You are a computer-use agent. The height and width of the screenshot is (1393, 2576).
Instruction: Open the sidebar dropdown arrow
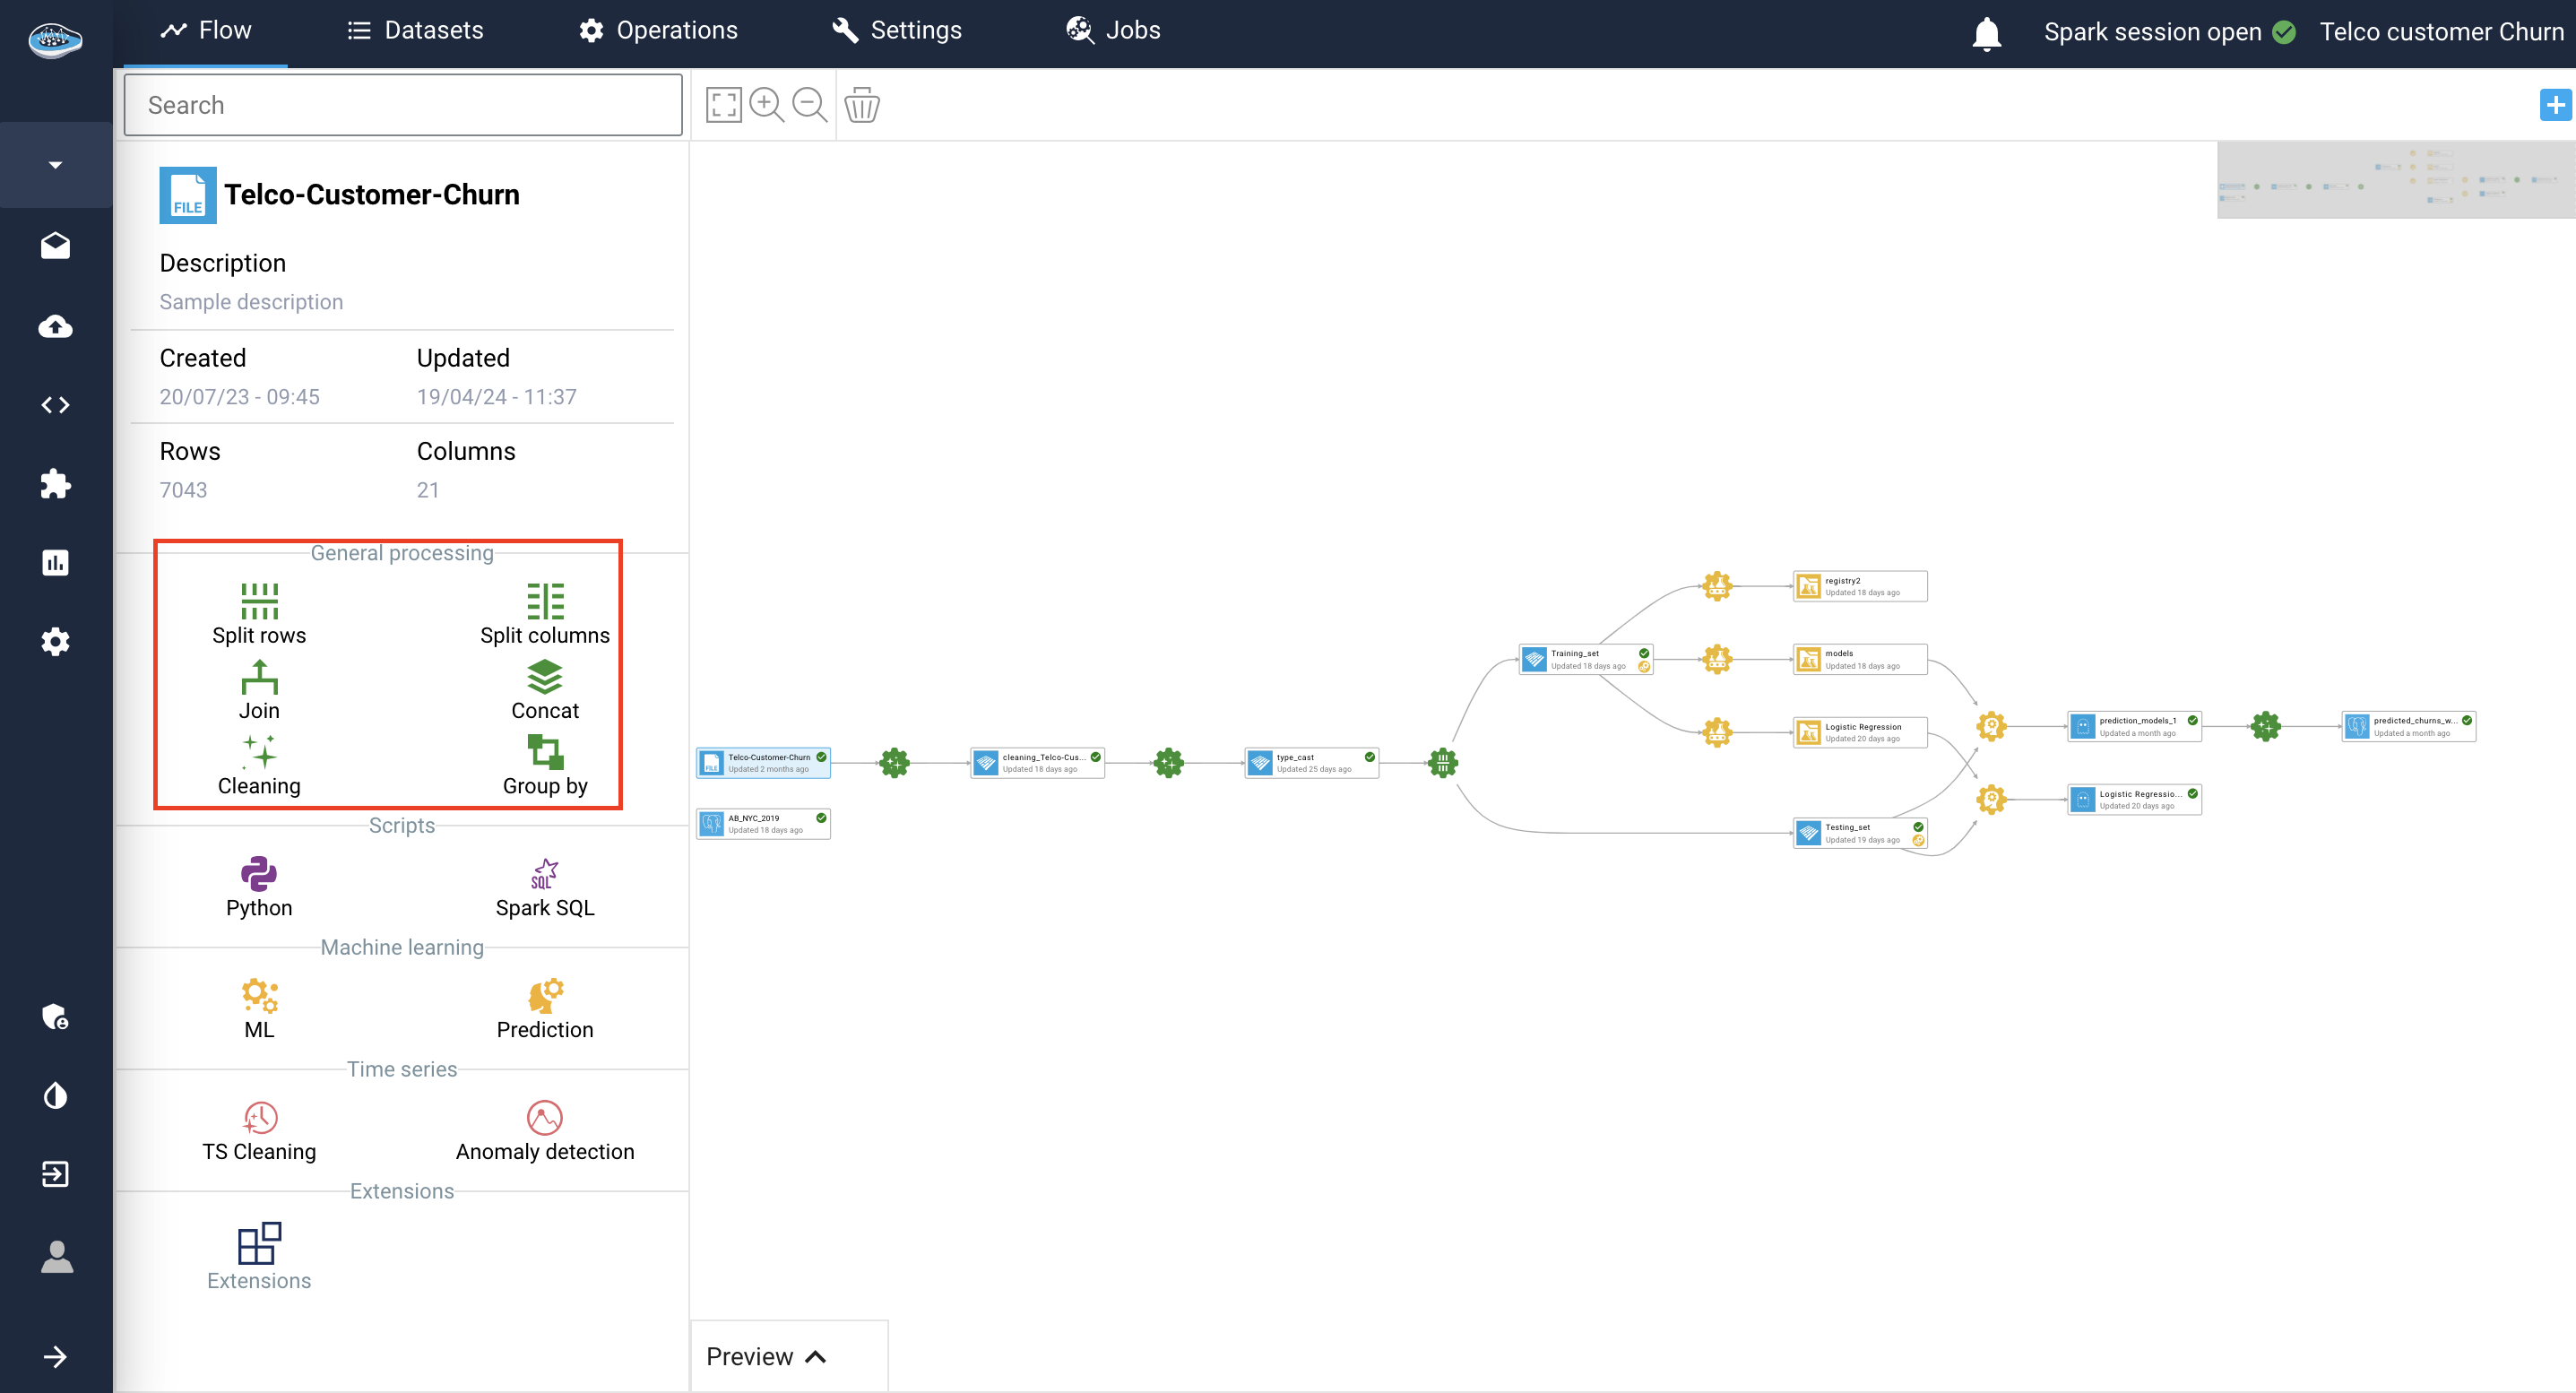[x=56, y=165]
